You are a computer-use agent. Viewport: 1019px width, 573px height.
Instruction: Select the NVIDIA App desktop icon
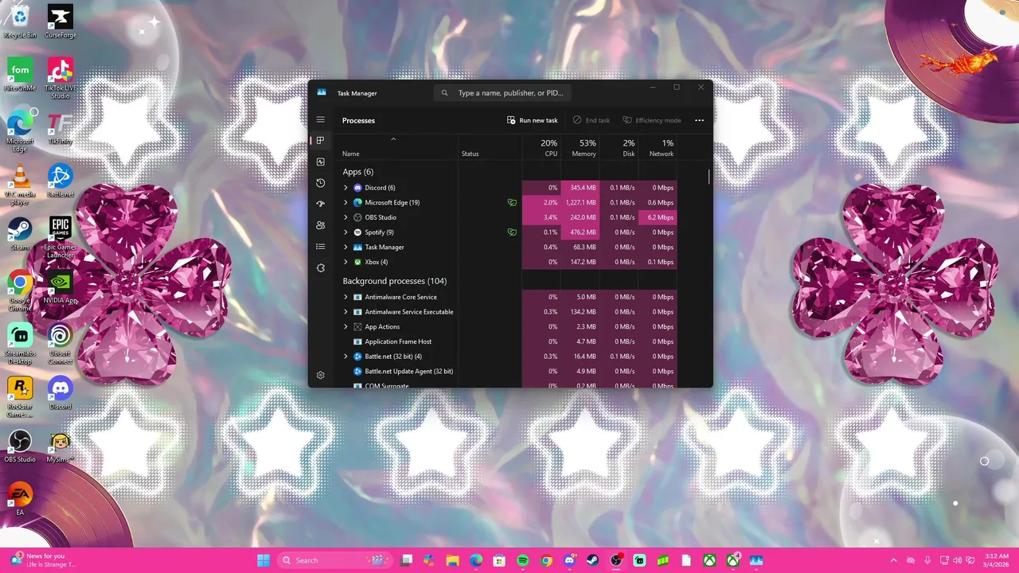pos(60,286)
